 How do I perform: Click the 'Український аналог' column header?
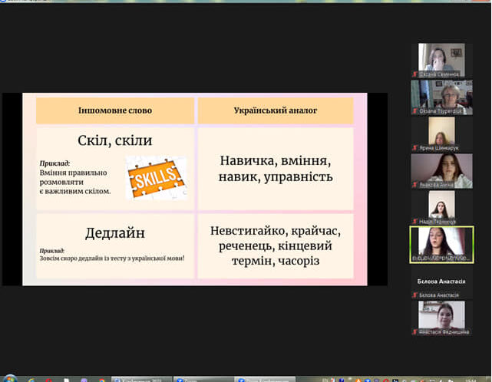point(276,110)
